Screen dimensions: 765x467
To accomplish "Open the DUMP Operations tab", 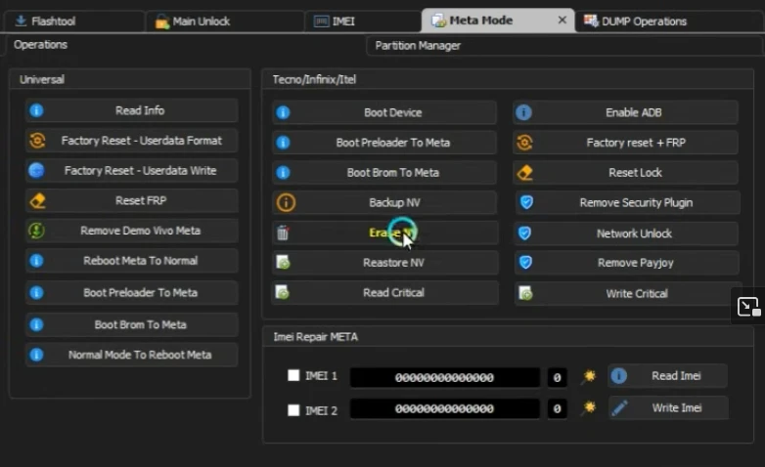I will click(x=668, y=21).
